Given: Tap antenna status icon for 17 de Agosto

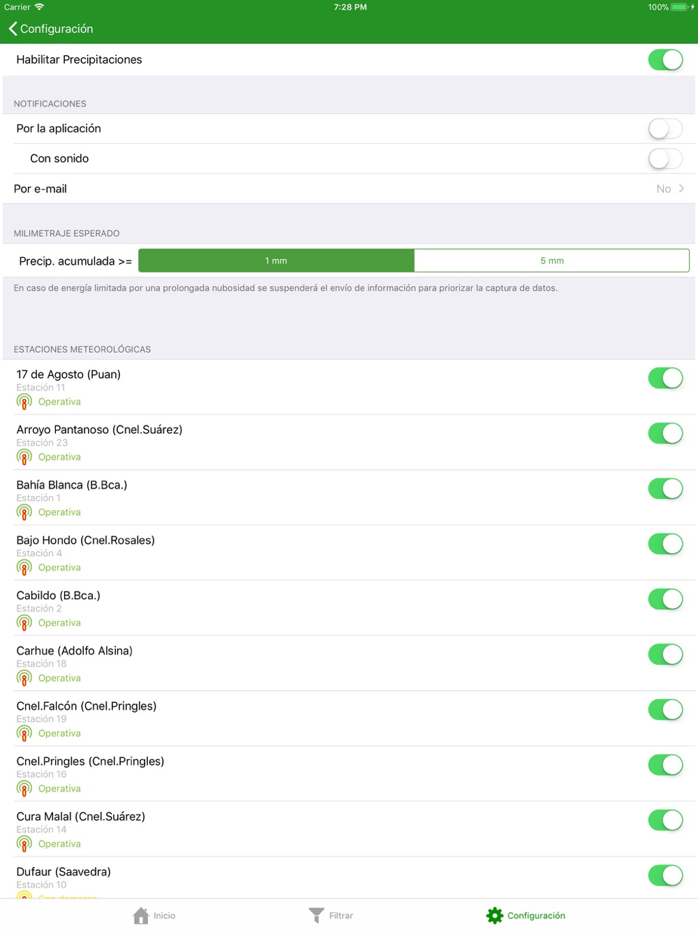Looking at the screenshot, I should 24,402.
